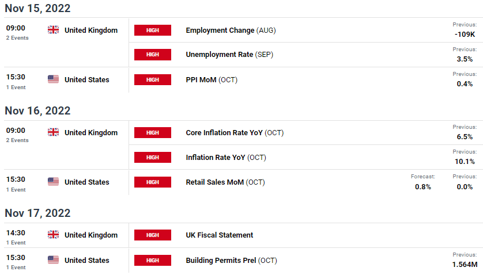
Task: Click the HIGH badge for Employment Change
Action: click(153, 30)
